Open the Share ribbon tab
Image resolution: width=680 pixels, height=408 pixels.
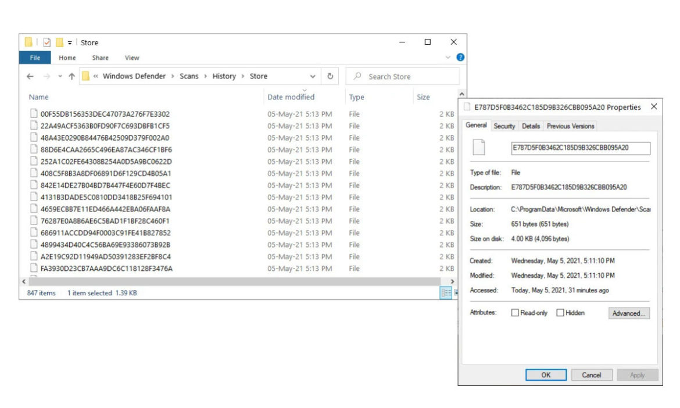101,57
